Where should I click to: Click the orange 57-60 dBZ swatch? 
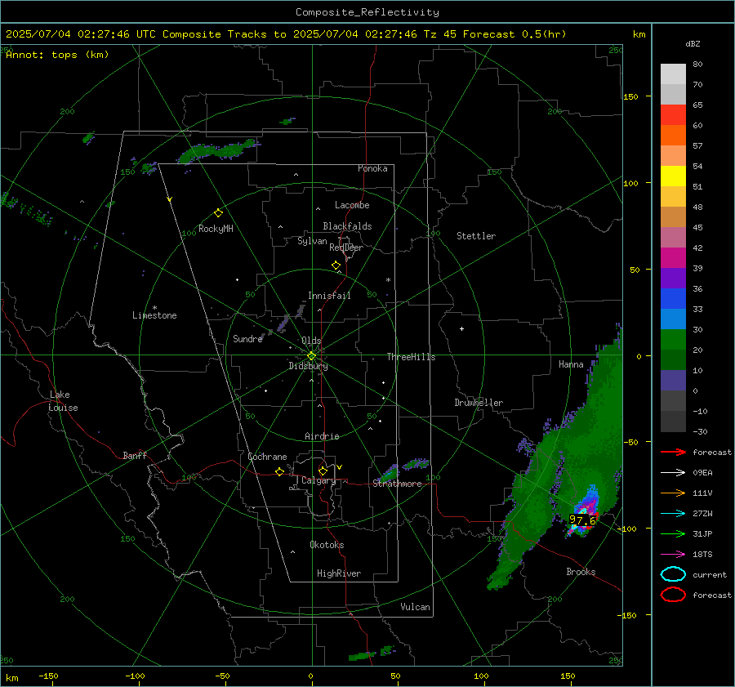(673, 136)
